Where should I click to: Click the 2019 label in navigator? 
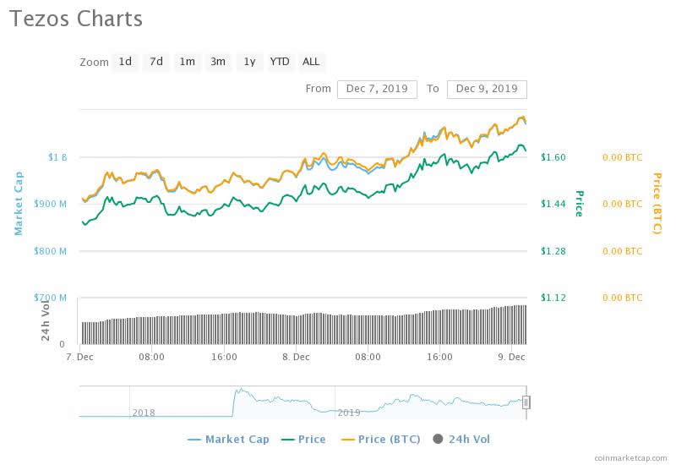349,412
